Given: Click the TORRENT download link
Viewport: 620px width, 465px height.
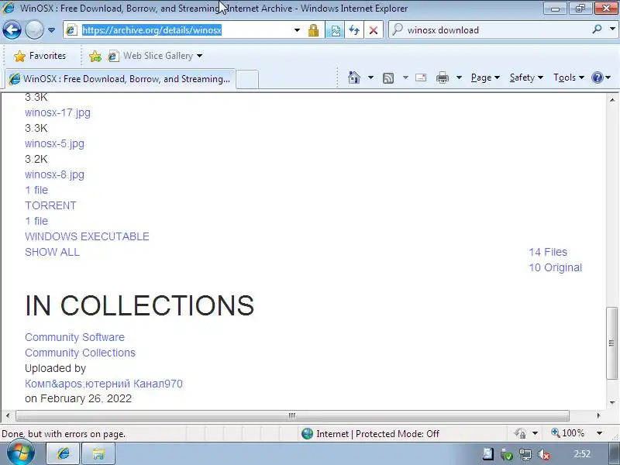Looking at the screenshot, I should click(50, 205).
